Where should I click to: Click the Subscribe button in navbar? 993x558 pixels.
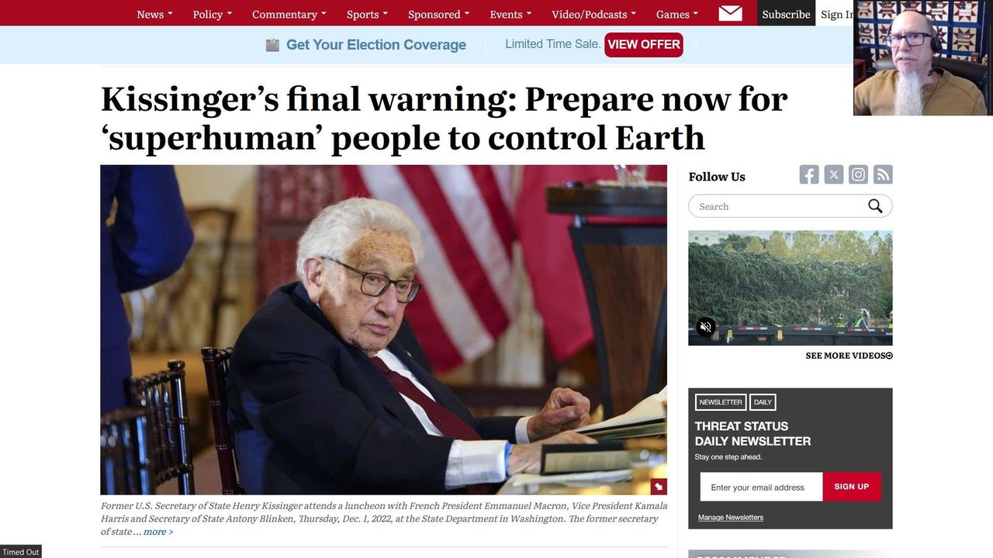(x=786, y=14)
